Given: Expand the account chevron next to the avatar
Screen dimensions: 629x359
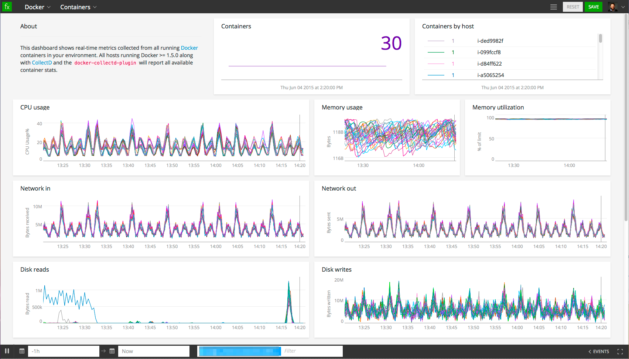Looking at the screenshot, I should tap(623, 7).
